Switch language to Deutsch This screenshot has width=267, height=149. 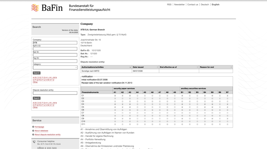(205, 4)
